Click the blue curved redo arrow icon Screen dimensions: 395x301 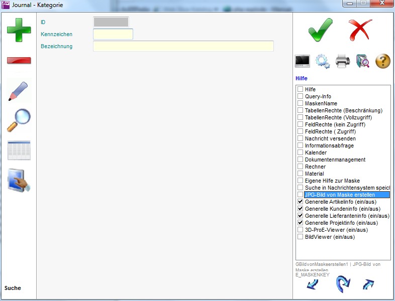343,284
